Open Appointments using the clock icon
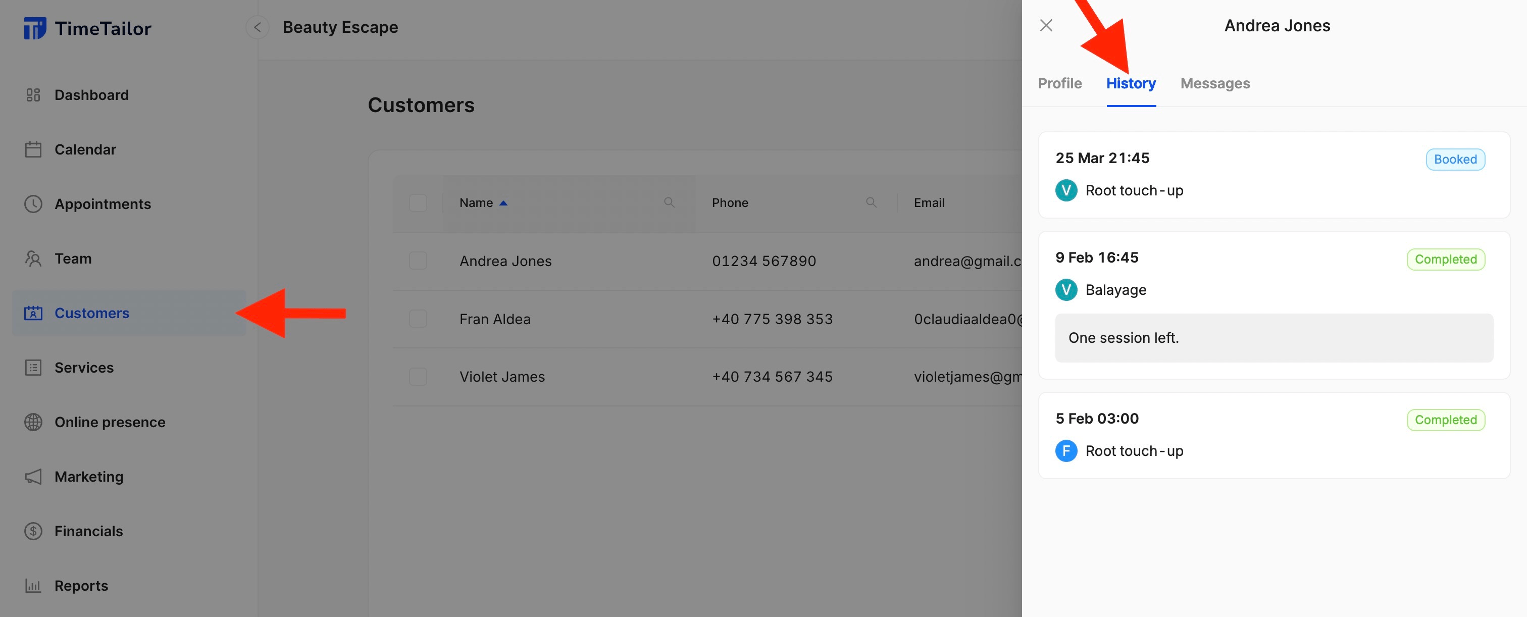1527x617 pixels. (34, 204)
